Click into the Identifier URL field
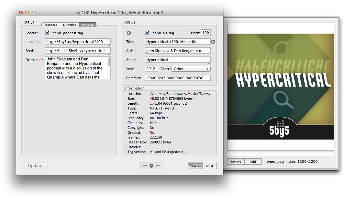The image size is (344, 198). 78,42
